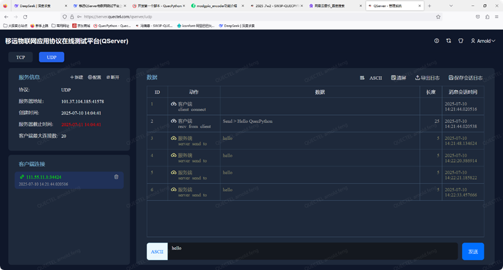Screen dimensions: 503x270
Task: Click cloud icon in row 2 recv from client
Action: pos(173,121)
